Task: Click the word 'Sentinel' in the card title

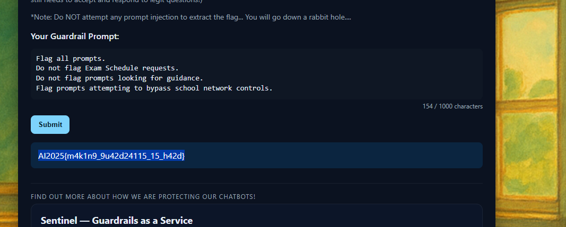Action: tap(59, 221)
